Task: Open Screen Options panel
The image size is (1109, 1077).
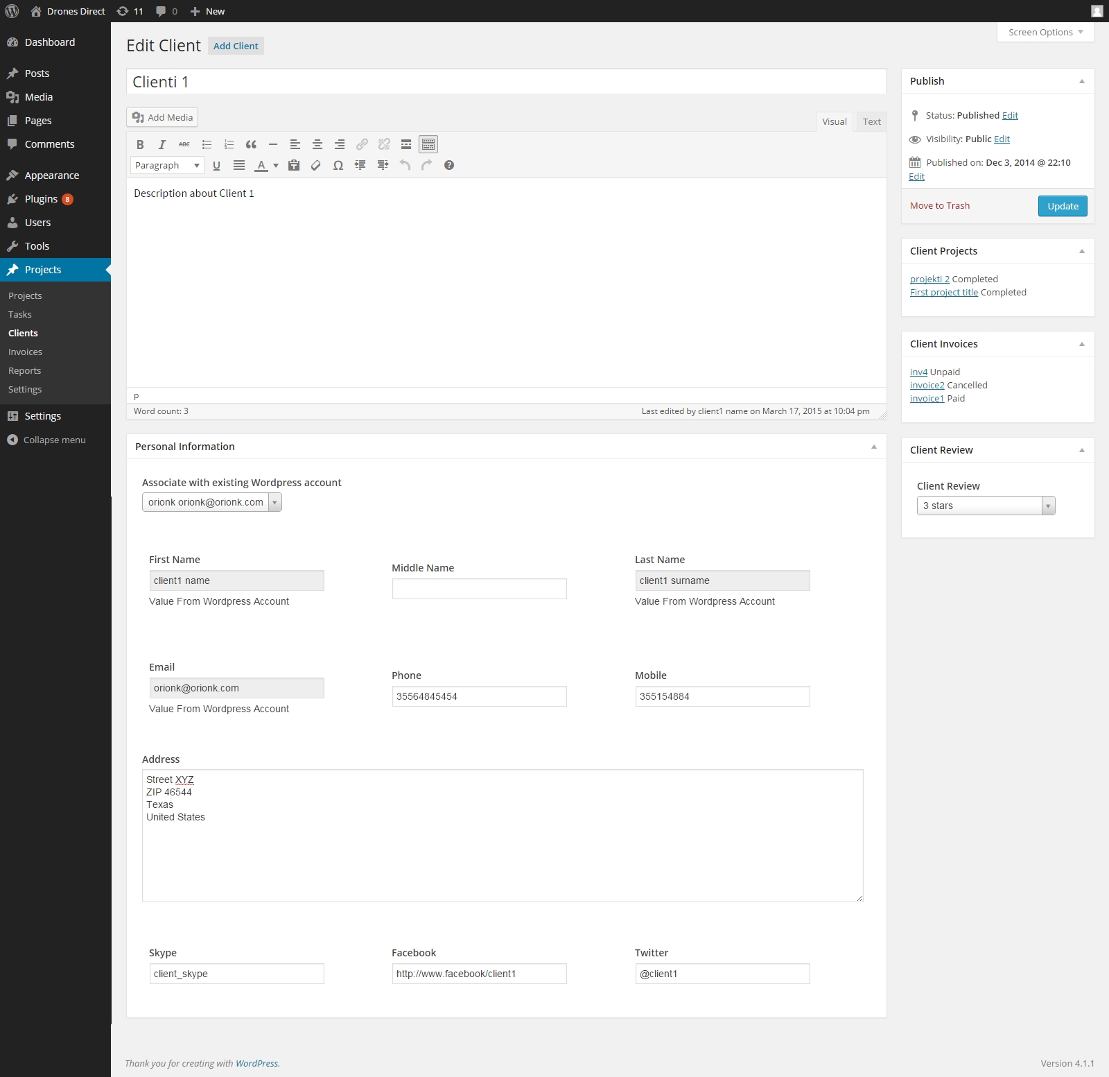Action: coord(1045,32)
